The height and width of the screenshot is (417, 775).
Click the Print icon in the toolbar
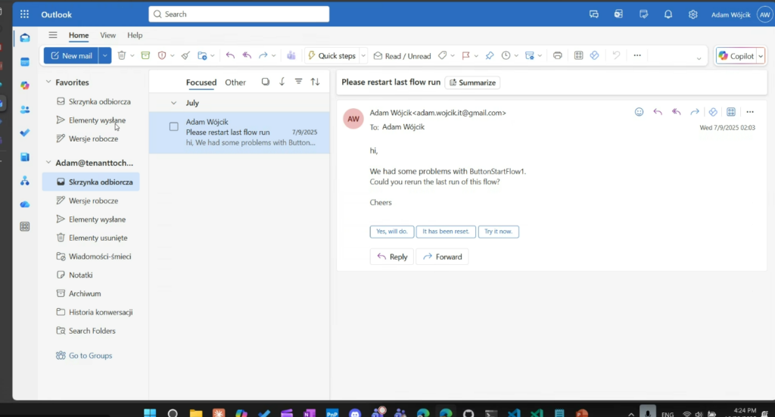pos(558,55)
